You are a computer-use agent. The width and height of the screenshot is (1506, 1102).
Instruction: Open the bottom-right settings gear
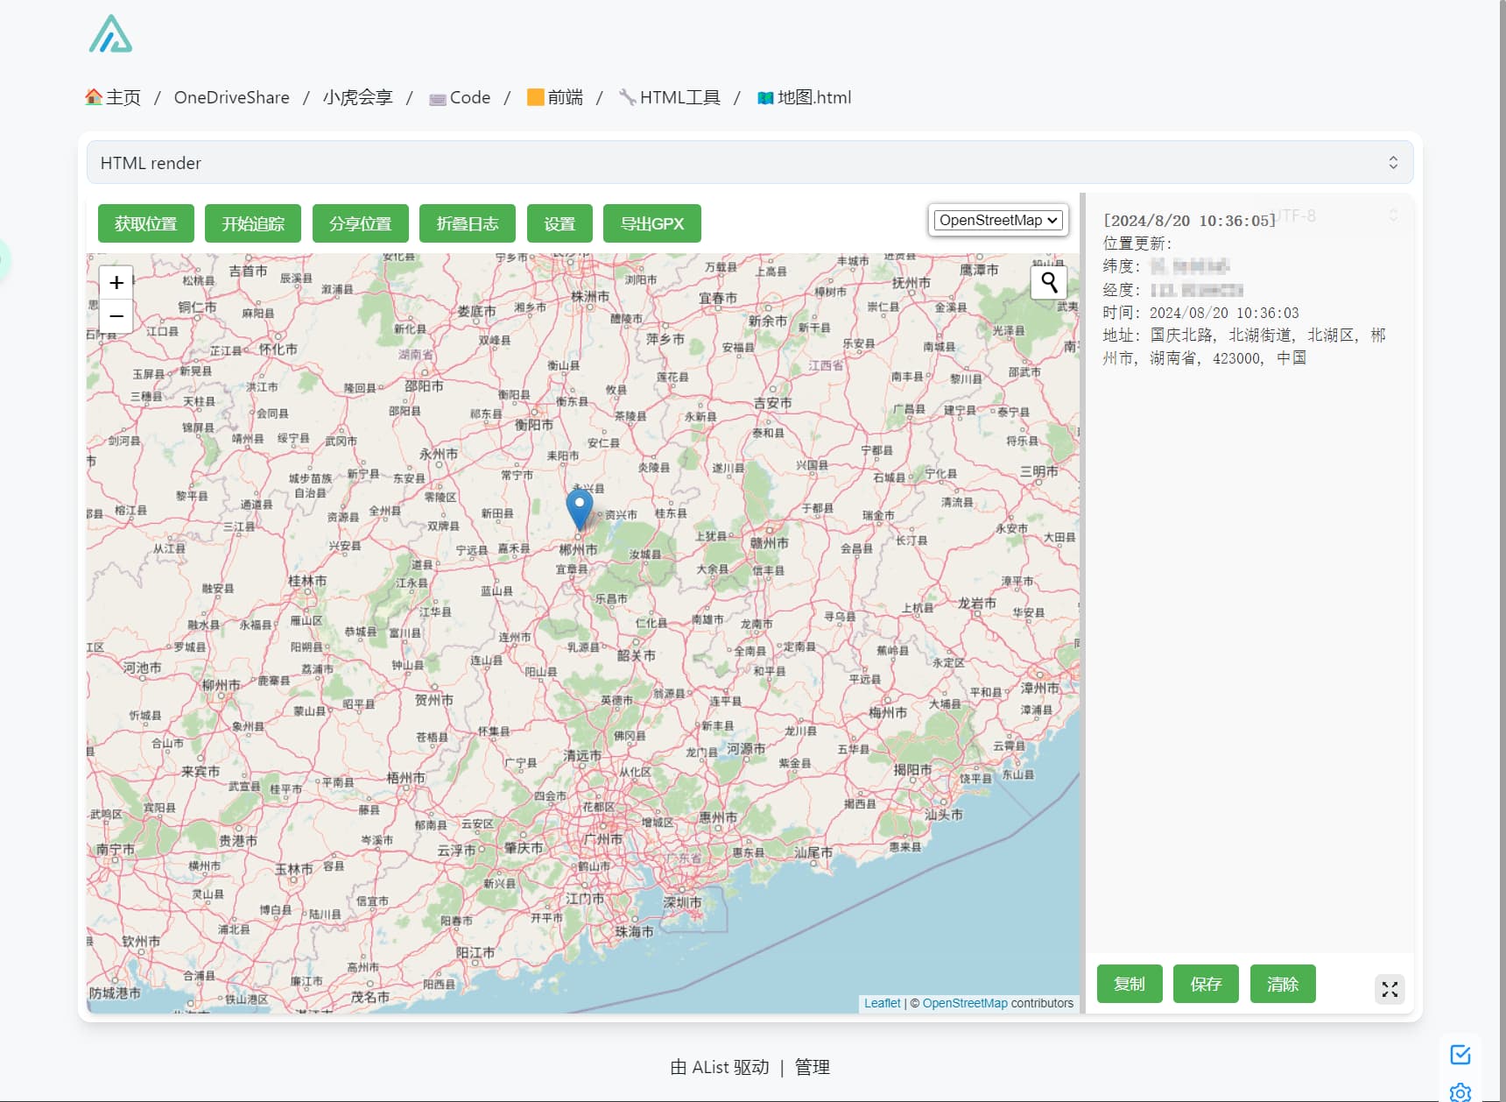tap(1460, 1092)
